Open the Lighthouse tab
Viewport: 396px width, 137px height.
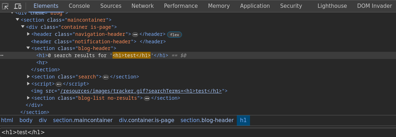[332, 6]
